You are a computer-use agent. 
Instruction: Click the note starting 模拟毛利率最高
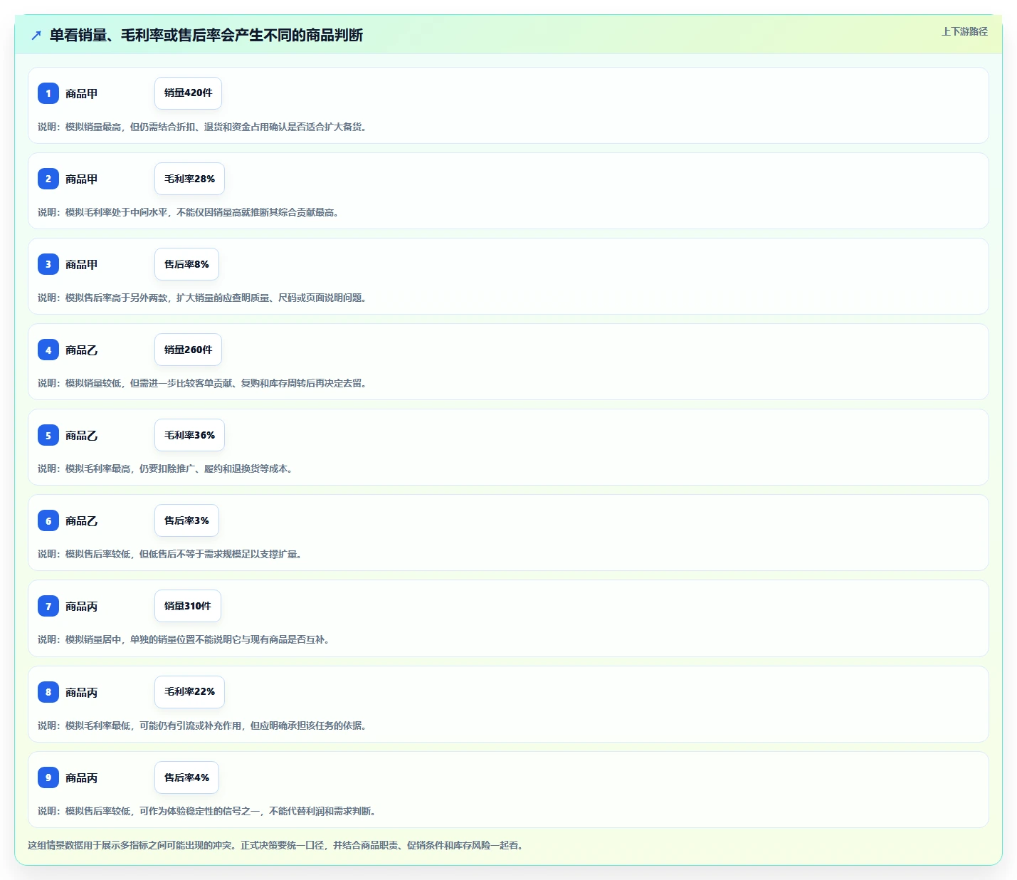pyautogui.click(x=166, y=468)
